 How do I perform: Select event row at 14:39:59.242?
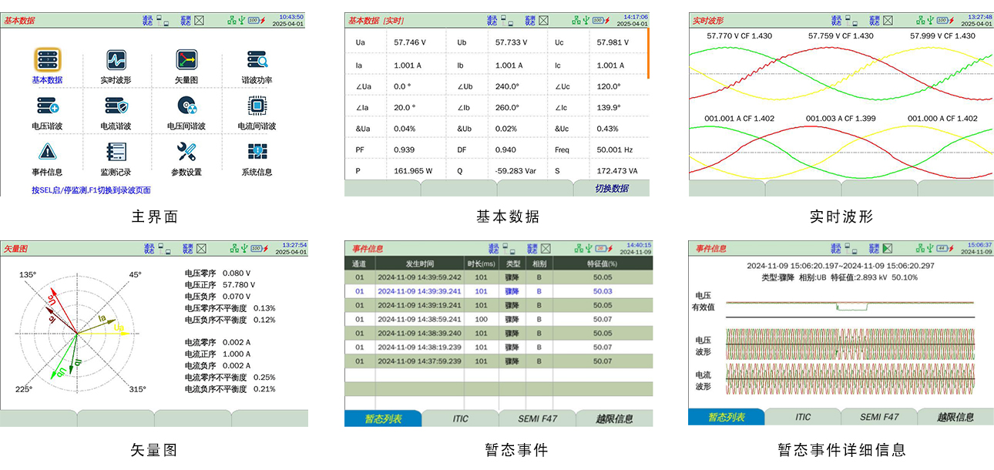click(x=499, y=277)
